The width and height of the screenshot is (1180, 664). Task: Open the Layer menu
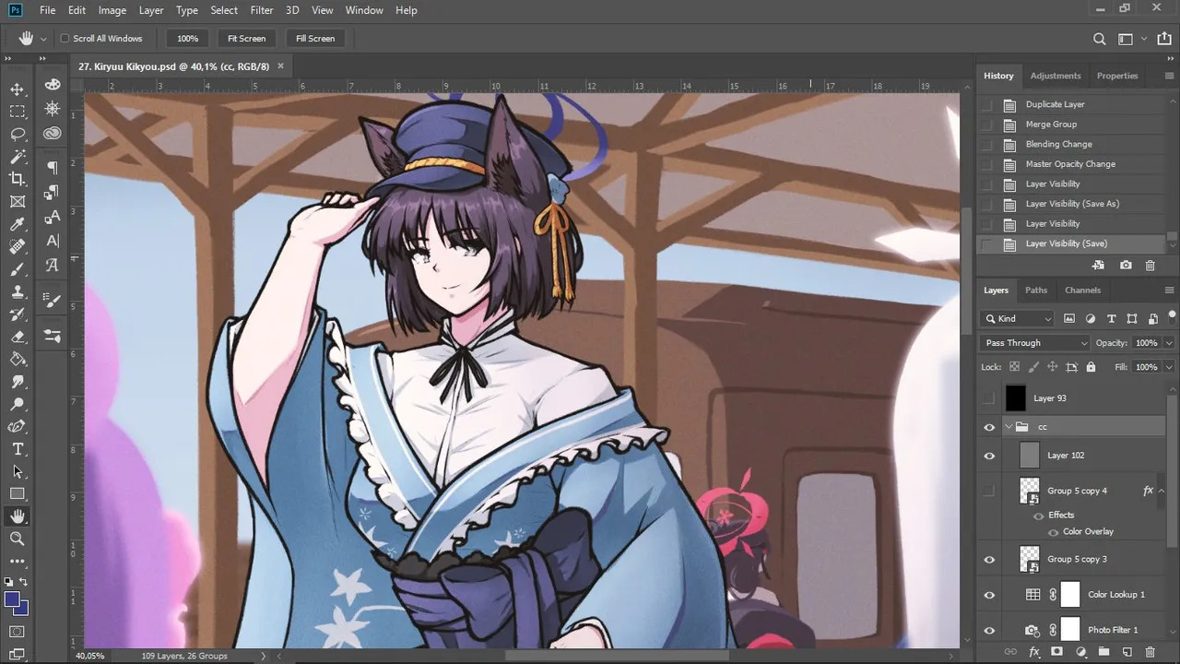(151, 10)
